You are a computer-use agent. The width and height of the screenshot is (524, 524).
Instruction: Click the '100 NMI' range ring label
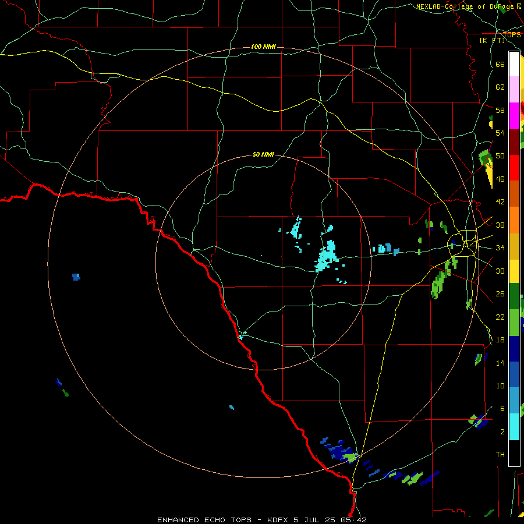coord(263,47)
